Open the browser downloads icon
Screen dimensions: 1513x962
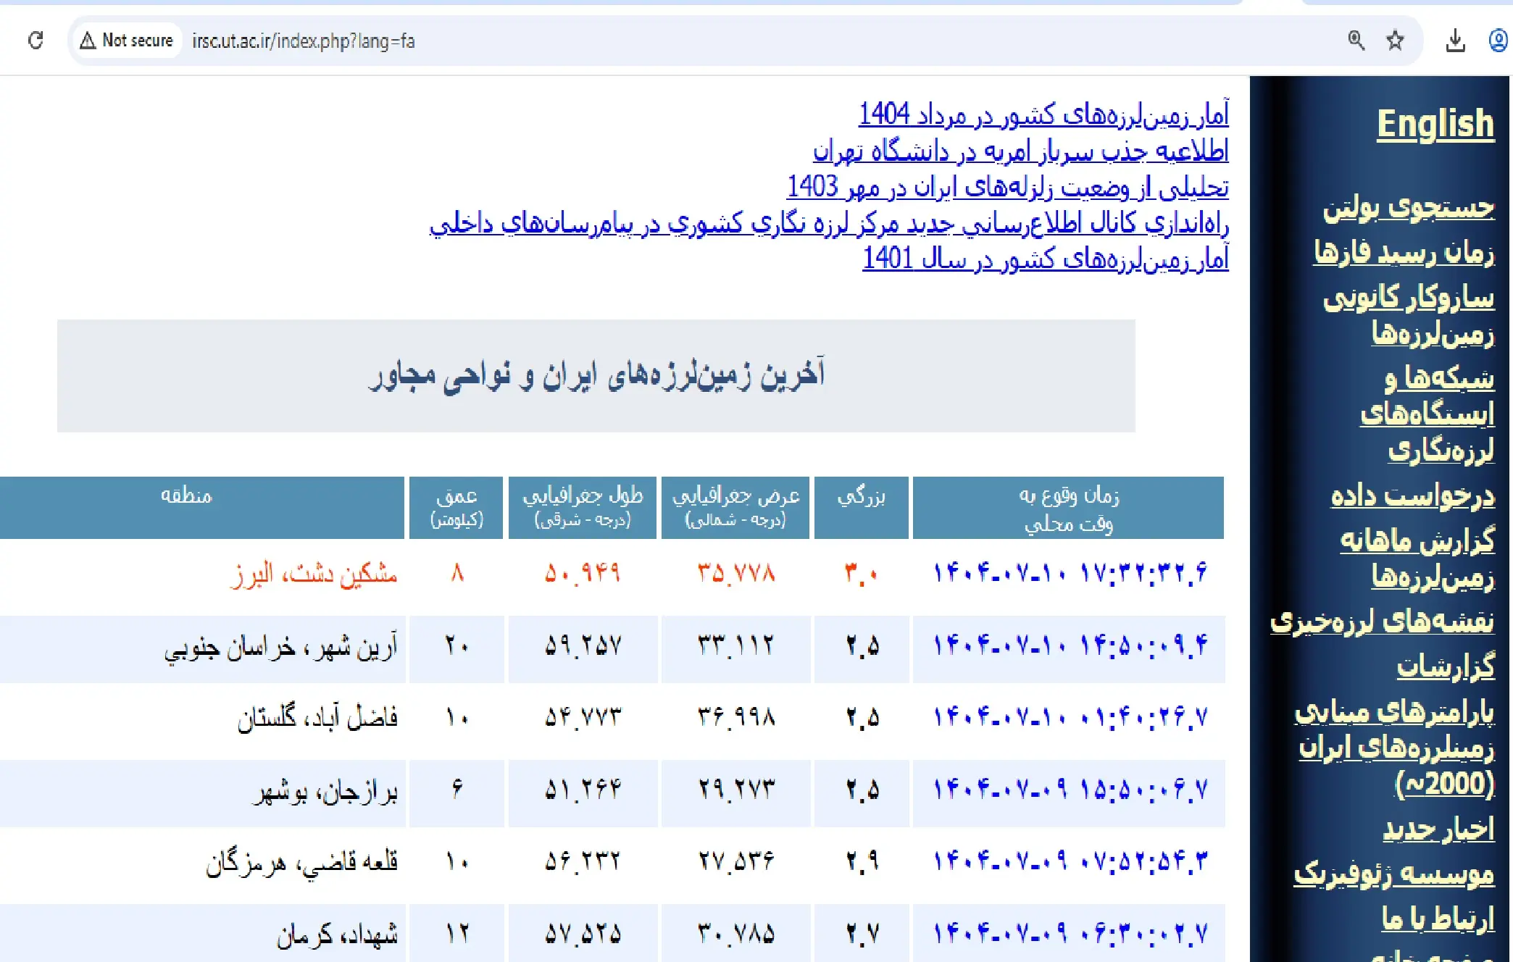[x=1455, y=41]
